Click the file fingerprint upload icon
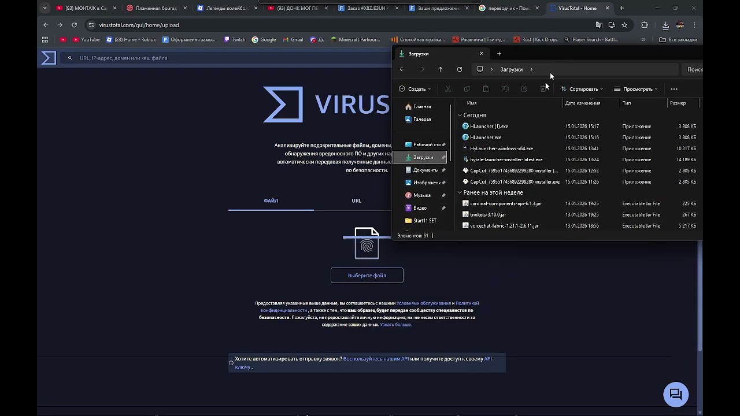The width and height of the screenshot is (740, 416). [367, 243]
